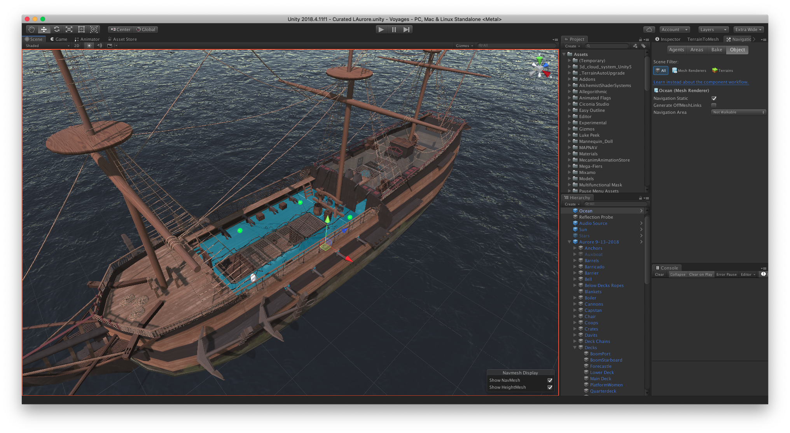This screenshot has height=433, width=790.
Task: Click Clear in the Console
Action: 659,275
